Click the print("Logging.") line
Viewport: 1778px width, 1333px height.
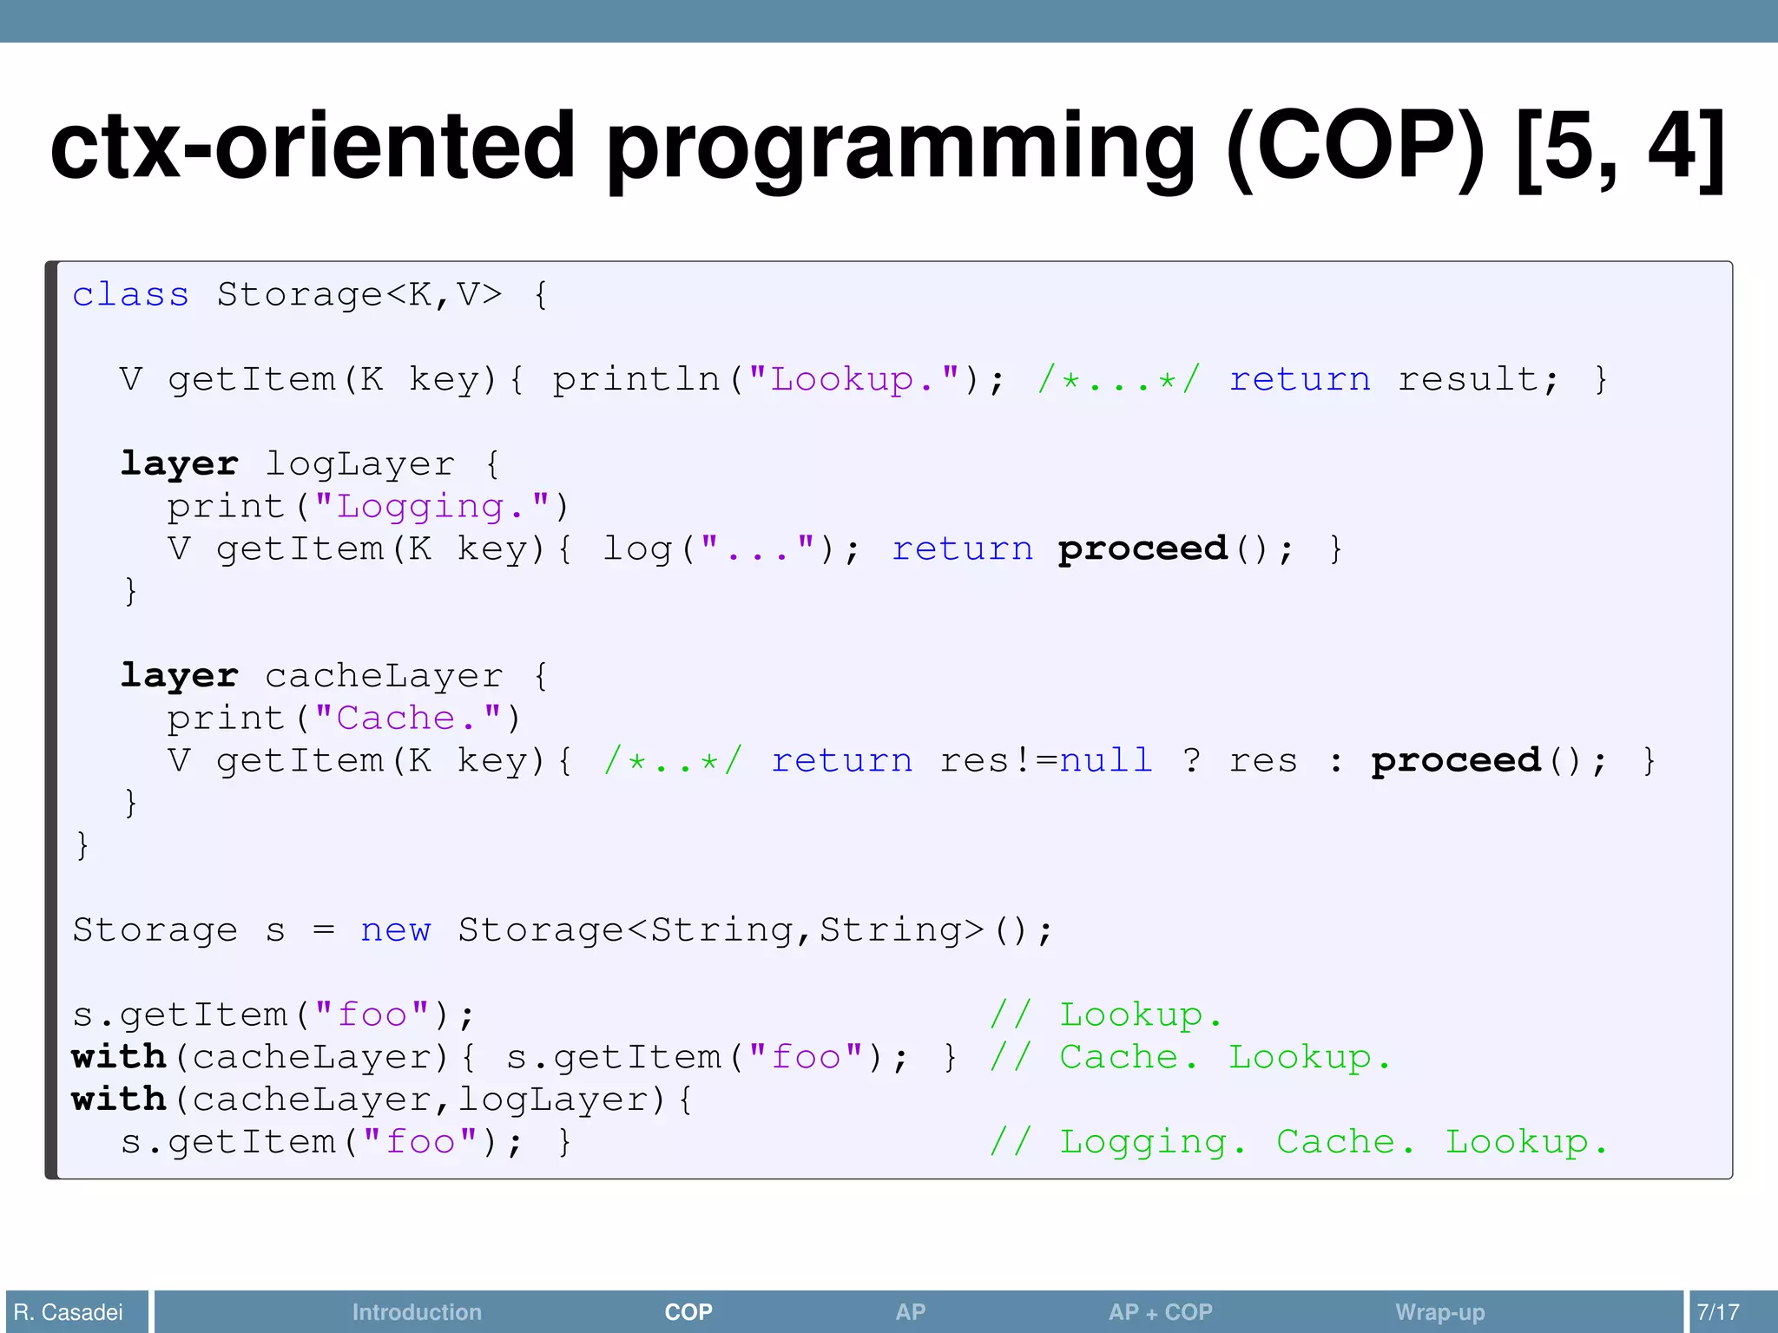tap(367, 507)
